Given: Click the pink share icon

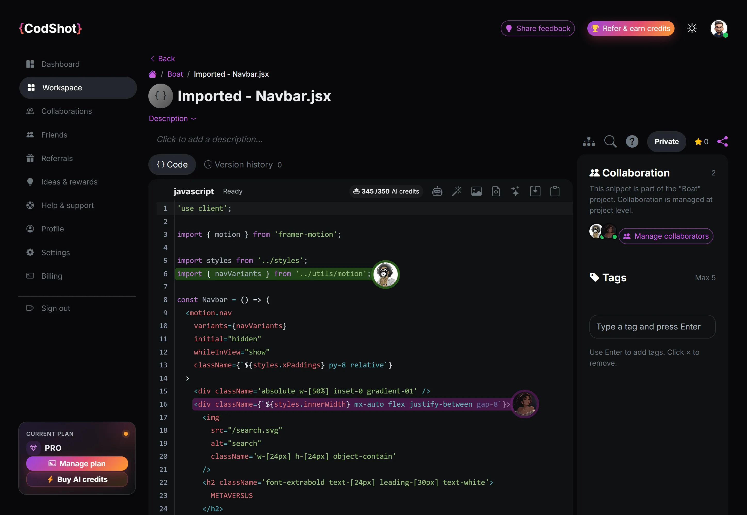Looking at the screenshot, I should pyautogui.click(x=722, y=142).
